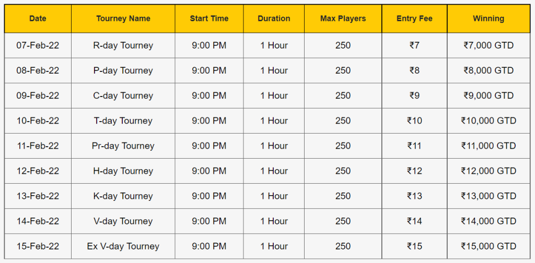Select the Tourney Name column header
This screenshot has width=535, height=263.
pos(123,19)
